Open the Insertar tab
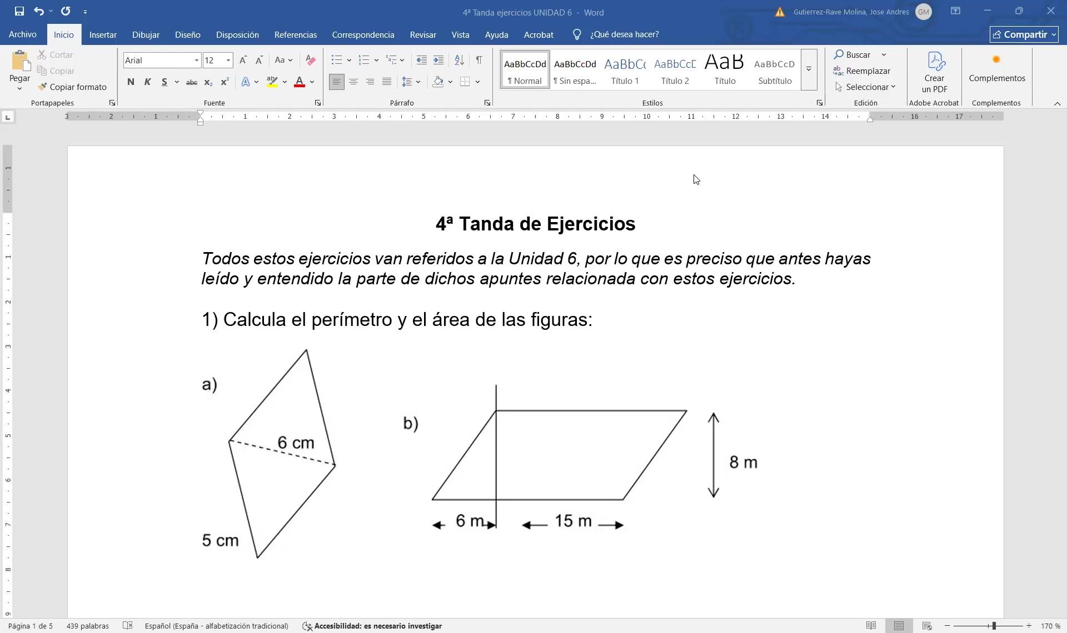This screenshot has width=1067, height=633. tap(103, 34)
